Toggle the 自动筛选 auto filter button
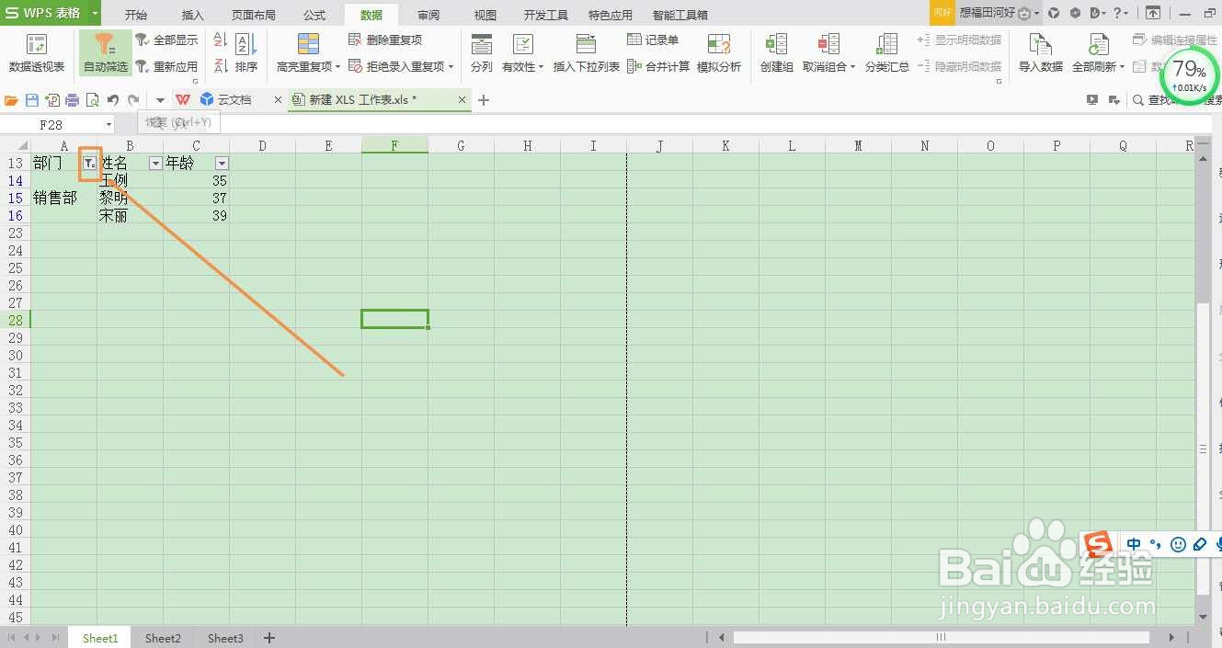 point(106,53)
